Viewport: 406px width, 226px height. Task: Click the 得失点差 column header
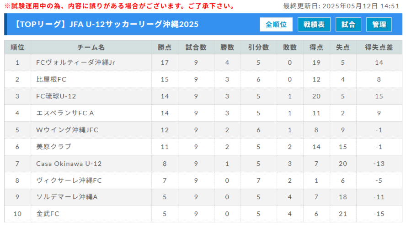(379, 47)
